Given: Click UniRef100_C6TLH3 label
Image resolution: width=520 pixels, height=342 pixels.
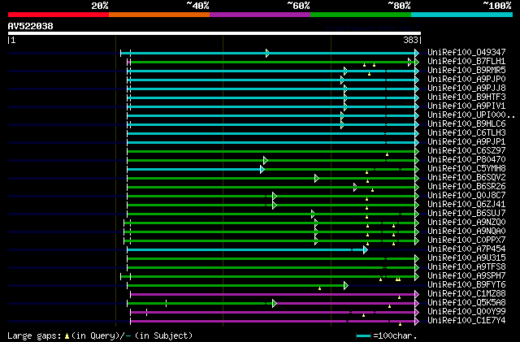Looking at the screenshot, I should pyautogui.click(x=466, y=133).
